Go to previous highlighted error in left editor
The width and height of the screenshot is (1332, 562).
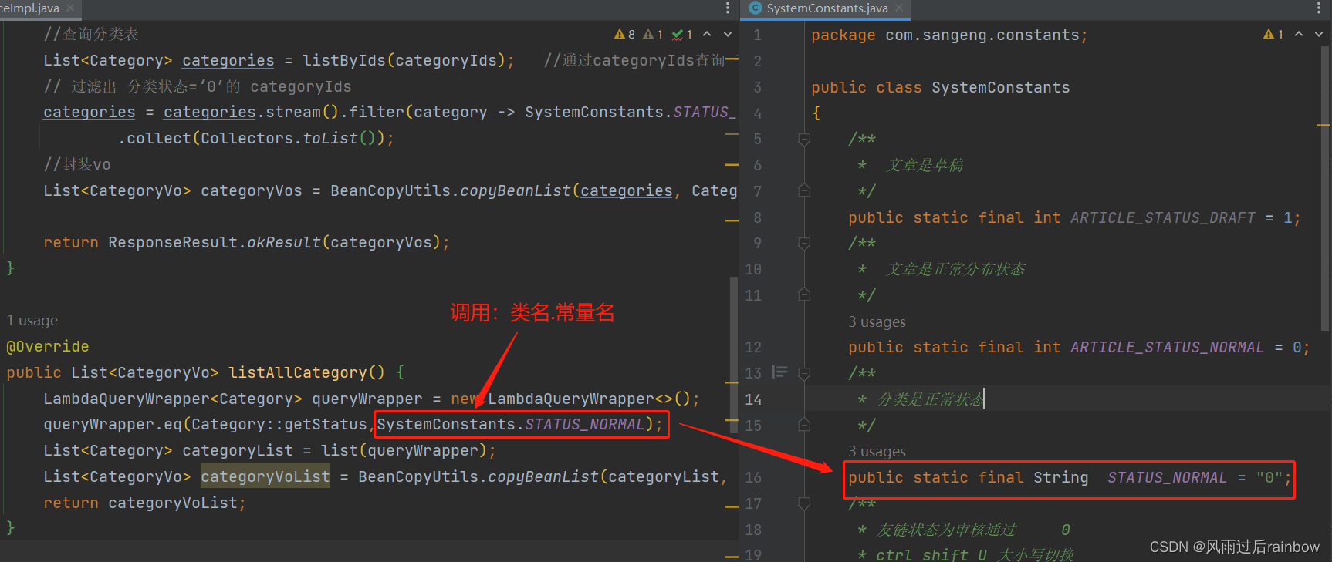(x=707, y=34)
